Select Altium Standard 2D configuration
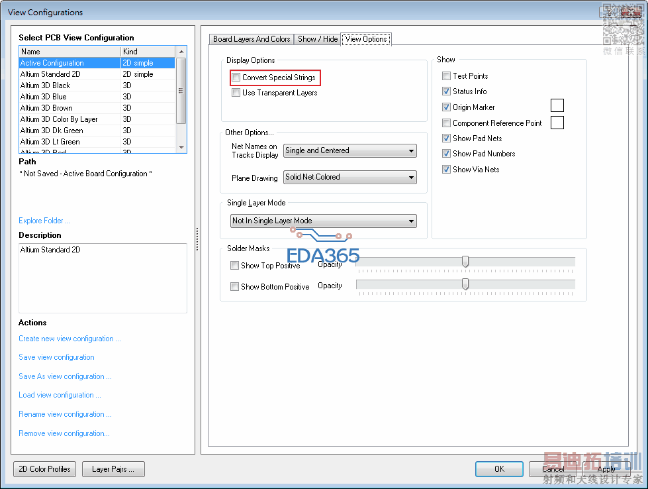648x489 pixels. coord(97,74)
